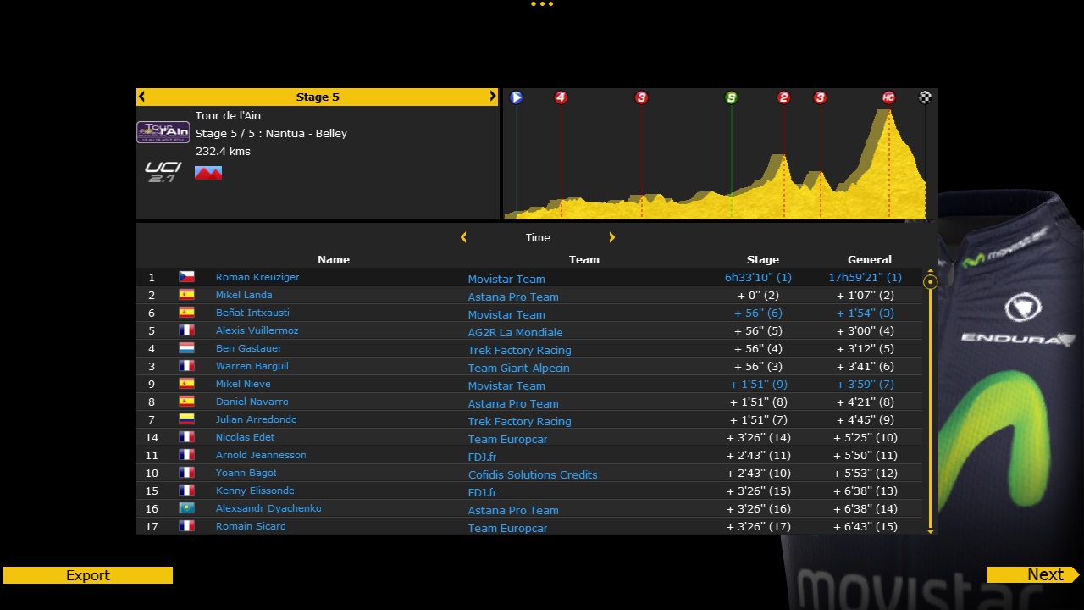1084x610 pixels.
Task: Click the category 4 climb marker
Action: point(561,97)
